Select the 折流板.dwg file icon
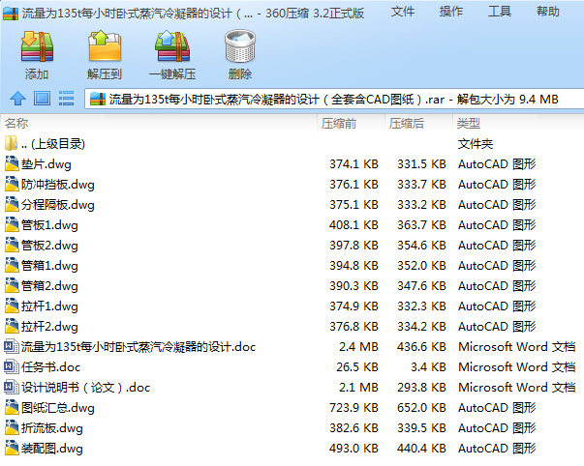584x466 pixels. [x=12, y=427]
